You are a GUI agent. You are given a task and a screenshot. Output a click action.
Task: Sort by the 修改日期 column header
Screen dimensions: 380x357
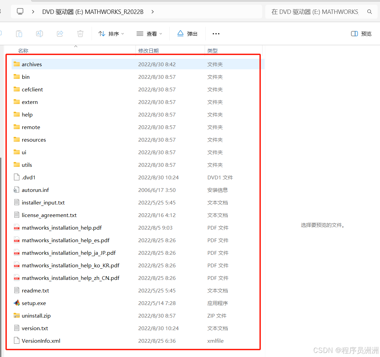(x=148, y=51)
